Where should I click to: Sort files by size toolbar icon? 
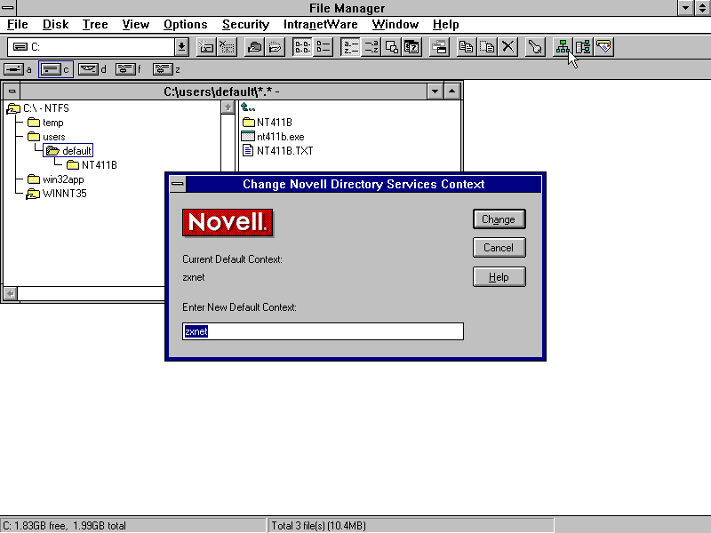point(391,47)
